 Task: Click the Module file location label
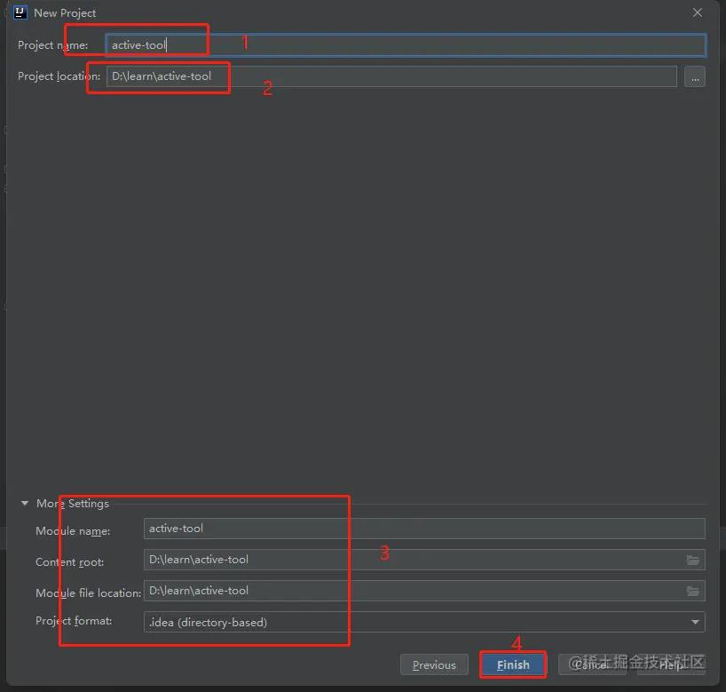[88, 593]
